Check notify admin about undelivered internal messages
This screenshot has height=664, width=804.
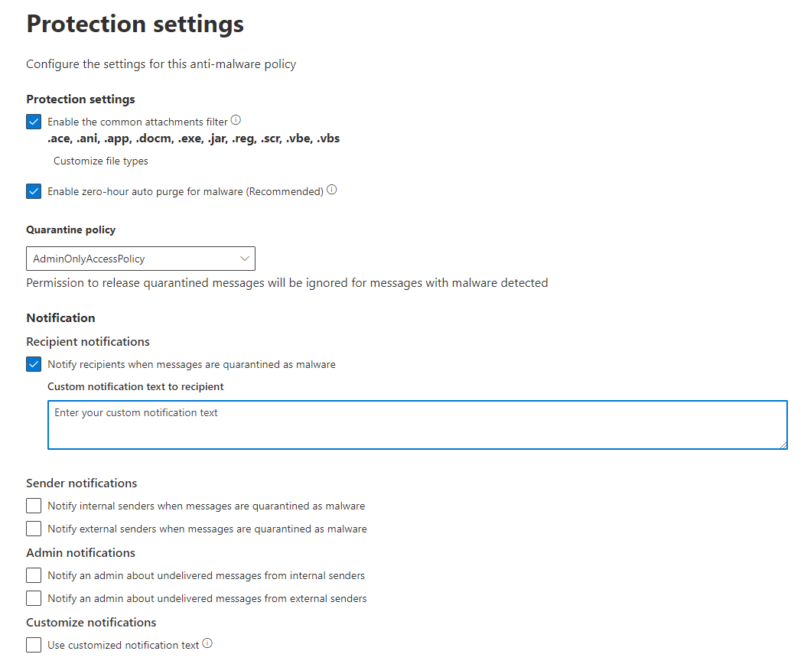(34, 574)
